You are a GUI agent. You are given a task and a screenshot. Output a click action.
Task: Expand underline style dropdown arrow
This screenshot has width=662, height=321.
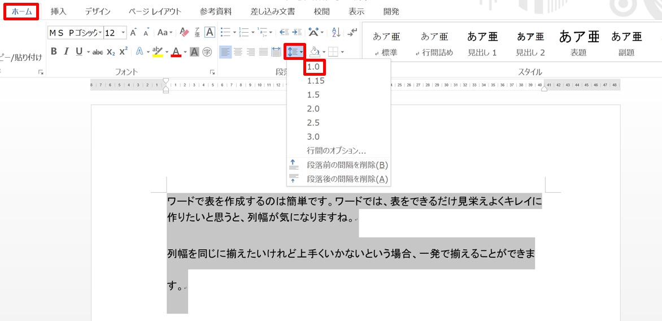click(x=88, y=52)
